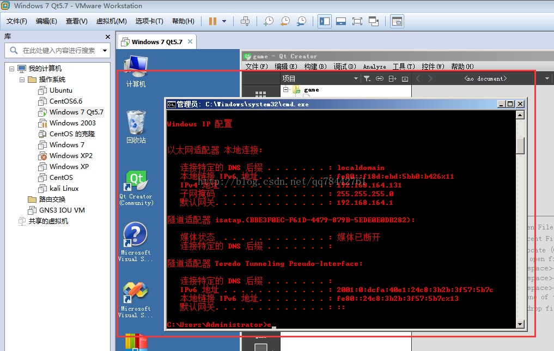The height and width of the screenshot is (351, 554).
Task: Open the snapshot manager wrench-clock icon
Action: 301,21
